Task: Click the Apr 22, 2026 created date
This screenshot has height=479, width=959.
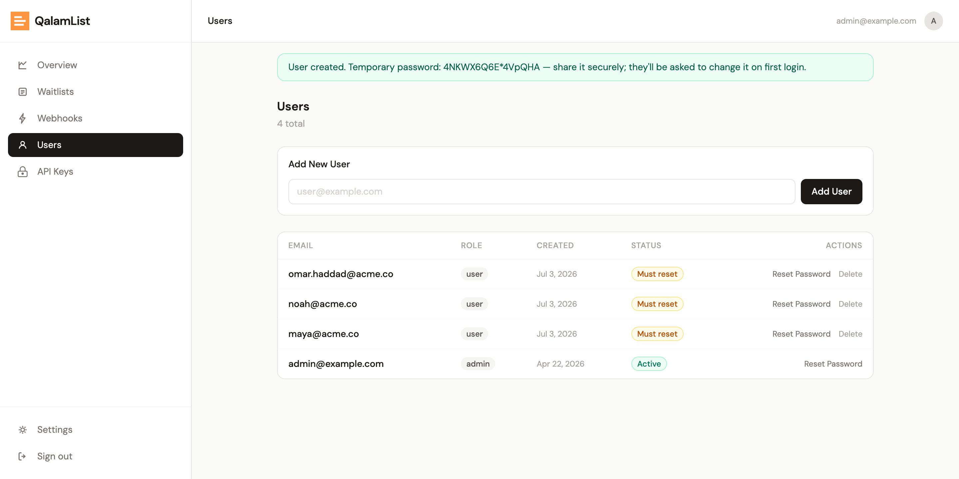Action: pyautogui.click(x=560, y=364)
